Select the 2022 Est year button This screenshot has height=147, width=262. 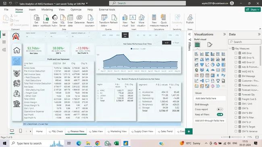pos(125,35)
